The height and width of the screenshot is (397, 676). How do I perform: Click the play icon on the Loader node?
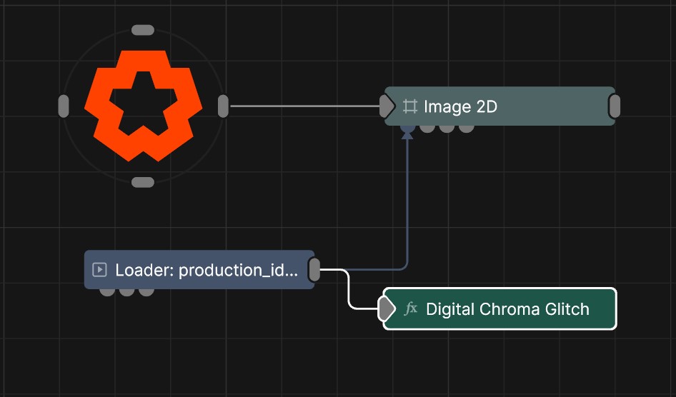[x=100, y=270]
